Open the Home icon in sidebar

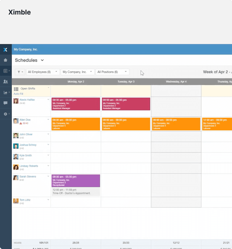(6, 60)
